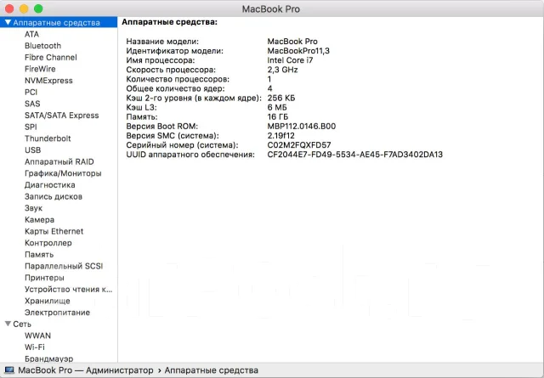
Task: Open Принтеры section
Action: 44,278
